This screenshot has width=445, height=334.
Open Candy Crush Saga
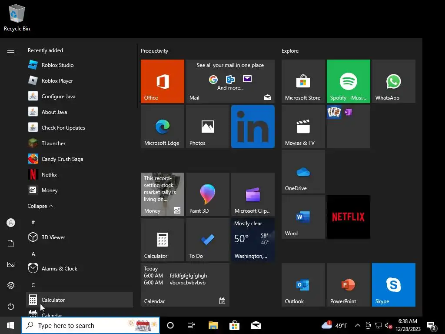pos(80,159)
